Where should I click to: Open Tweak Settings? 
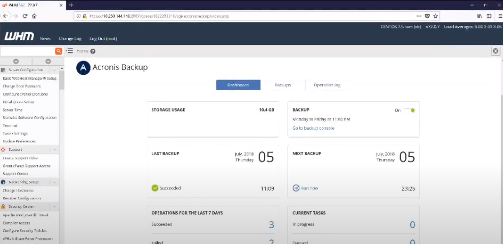[15, 133]
